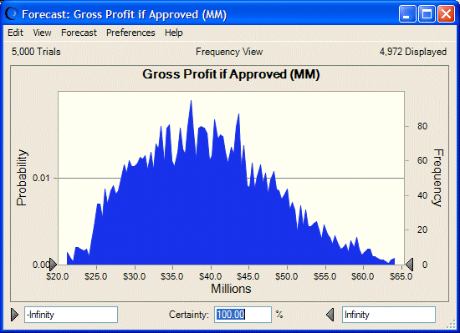This screenshot has width=460, height=333.
Task: Click the '$55.0' axis value
Action: point(325,276)
